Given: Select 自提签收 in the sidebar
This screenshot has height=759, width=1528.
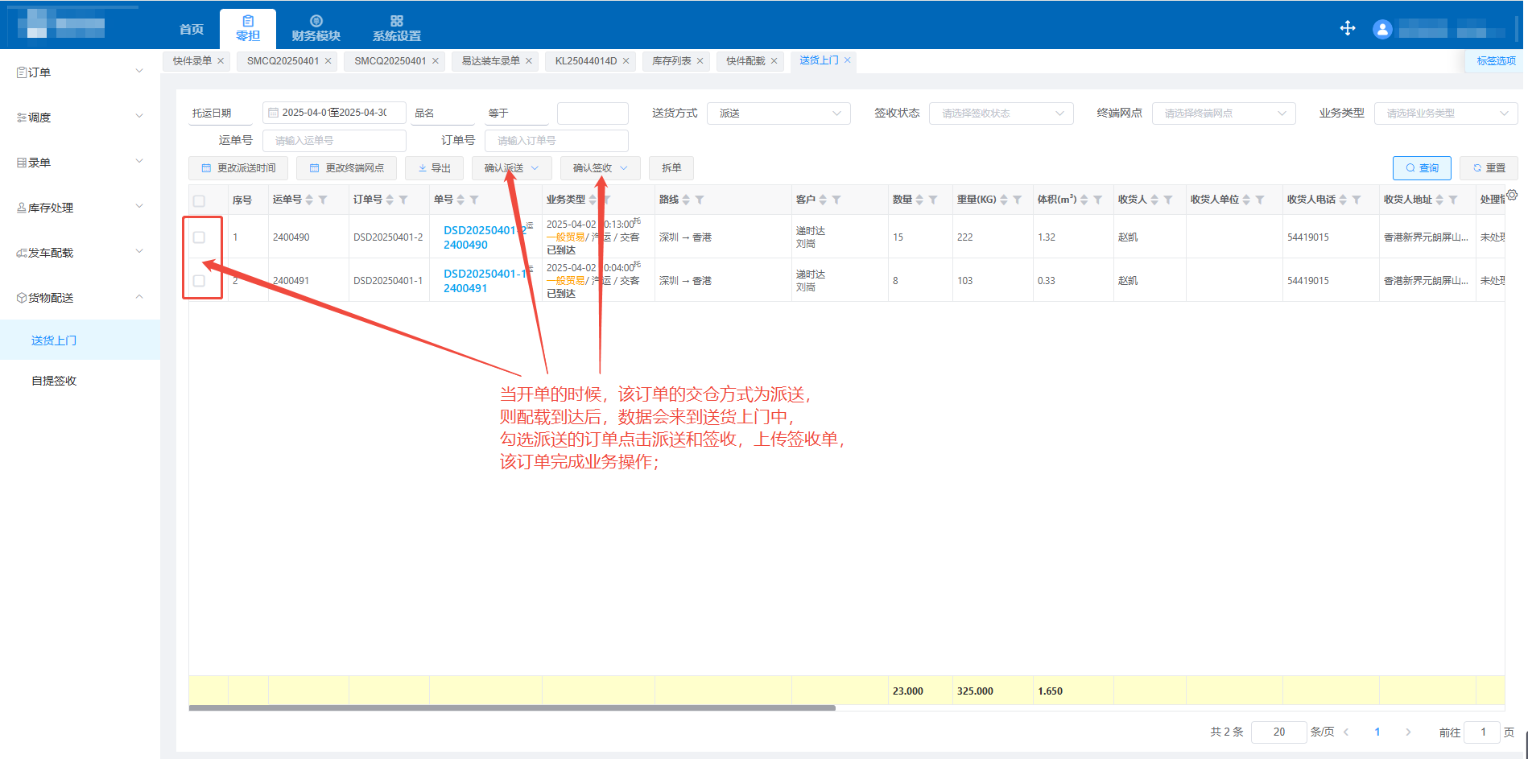Looking at the screenshot, I should (x=54, y=381).
